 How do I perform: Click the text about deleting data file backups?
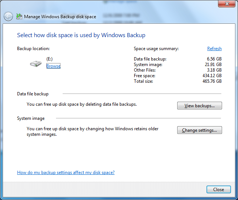82,104
